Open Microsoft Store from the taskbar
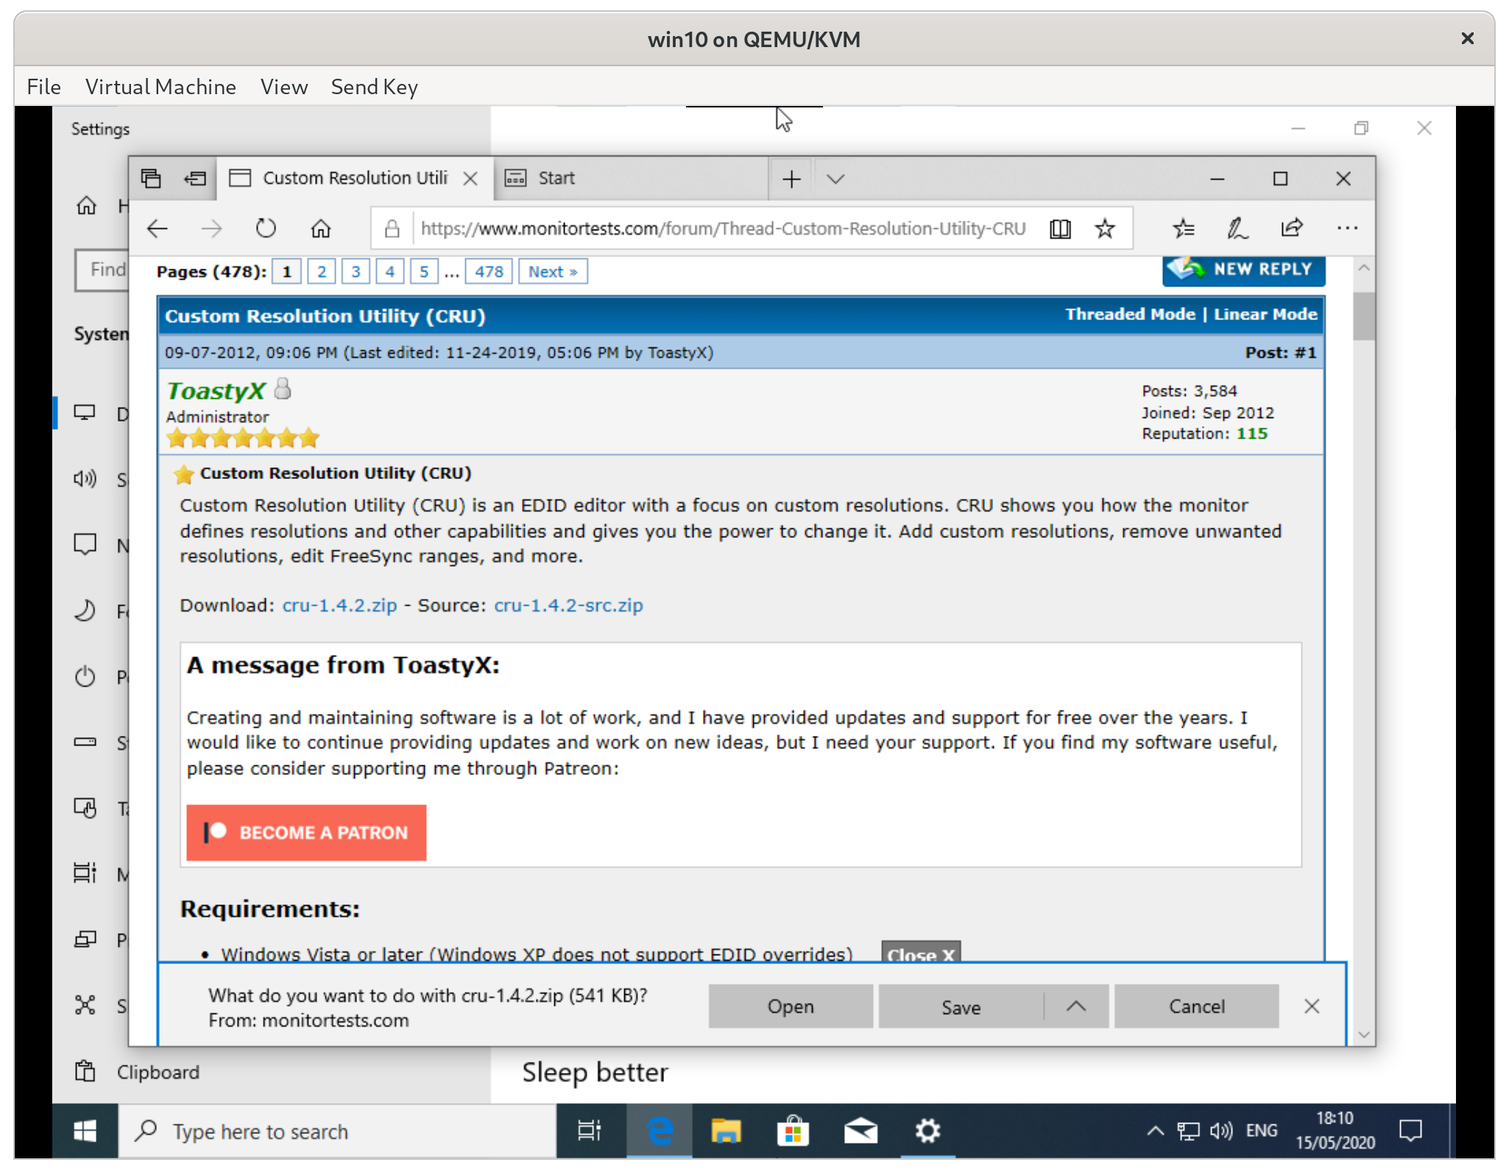Screen dimensions: 1509x1173 click(x=793, y=1131)
